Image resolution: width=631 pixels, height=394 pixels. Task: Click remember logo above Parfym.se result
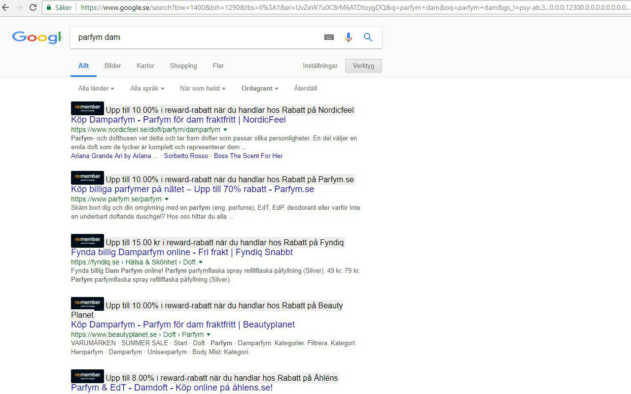coord(87,178)
